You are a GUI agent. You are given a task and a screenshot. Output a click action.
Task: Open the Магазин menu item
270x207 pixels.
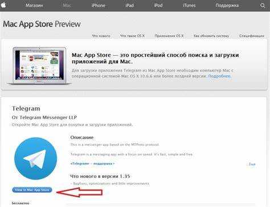pos(34,6)
